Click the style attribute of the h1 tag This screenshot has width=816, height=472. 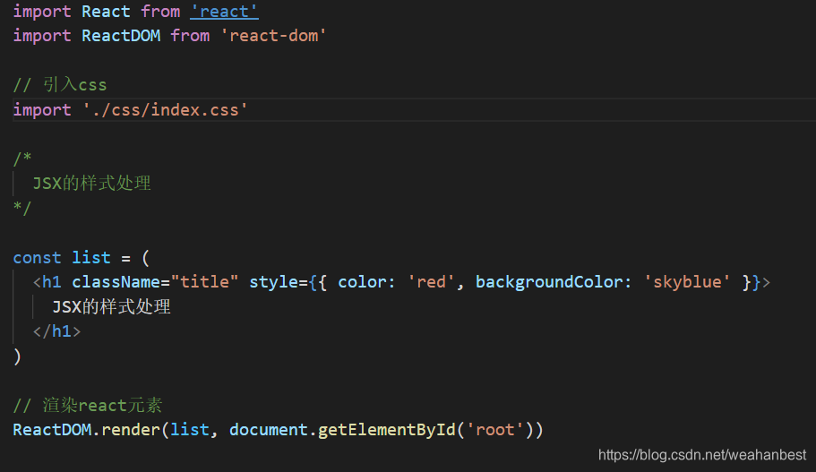(x=274, y=282)
